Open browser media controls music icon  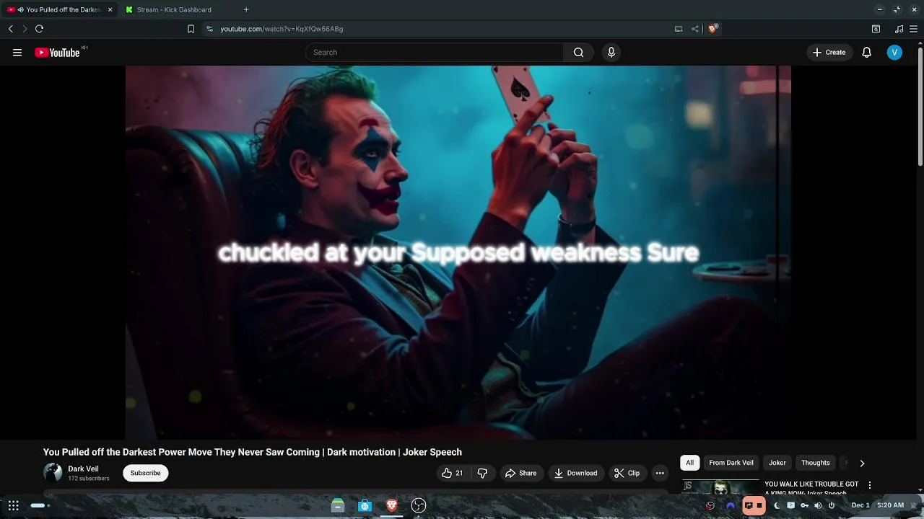tap(899, 29)
